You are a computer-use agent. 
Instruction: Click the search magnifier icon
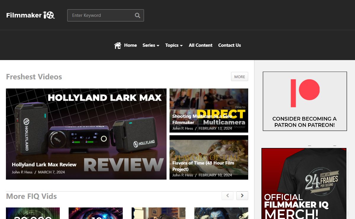(138, 15)
